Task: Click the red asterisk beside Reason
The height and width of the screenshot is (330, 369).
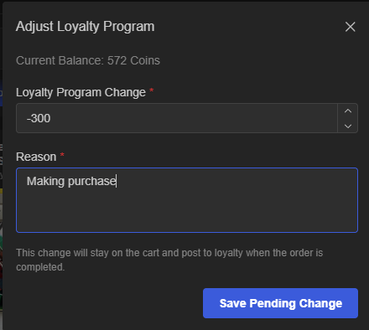Action: 62,155
